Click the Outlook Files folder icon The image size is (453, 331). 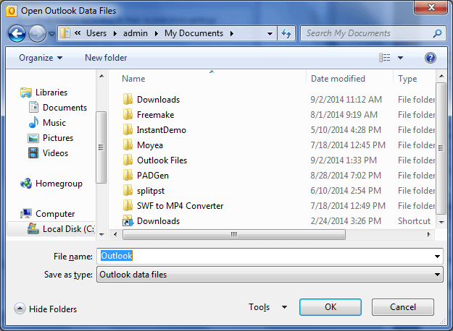coord(128,160)
